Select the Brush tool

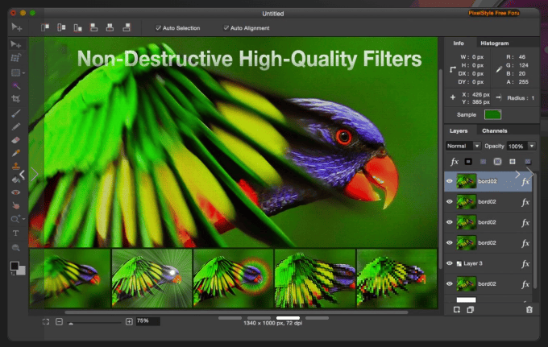point(16,114)
